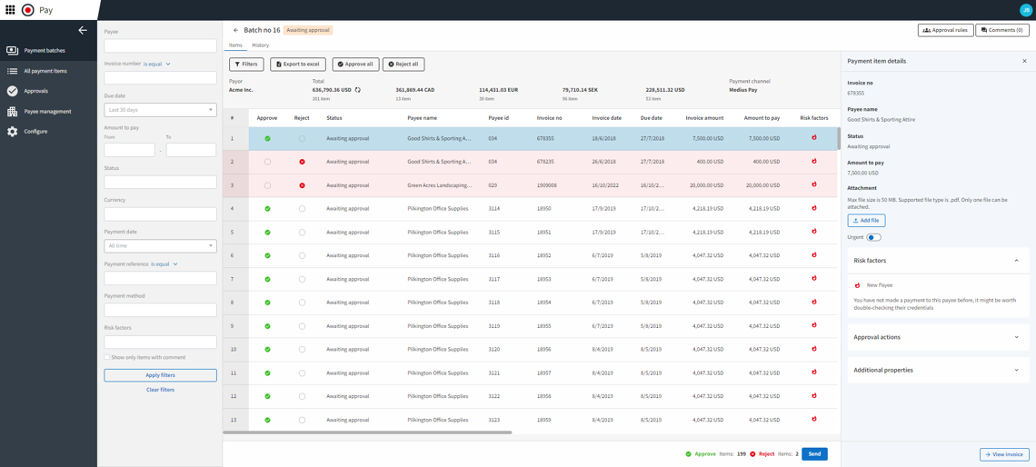The height and width of the screenshot is (467, 1036).
Task: Open Approvals from the sidebar
Action: [x=13, y=91]
